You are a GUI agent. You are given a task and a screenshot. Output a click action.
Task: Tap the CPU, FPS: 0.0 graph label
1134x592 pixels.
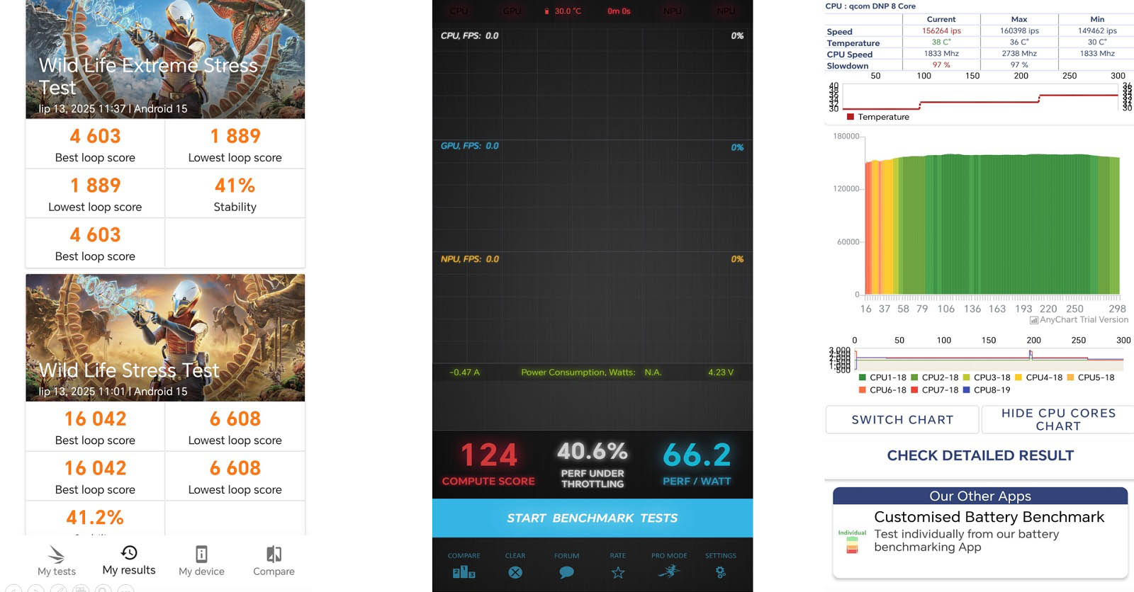[x=469, y=35]
